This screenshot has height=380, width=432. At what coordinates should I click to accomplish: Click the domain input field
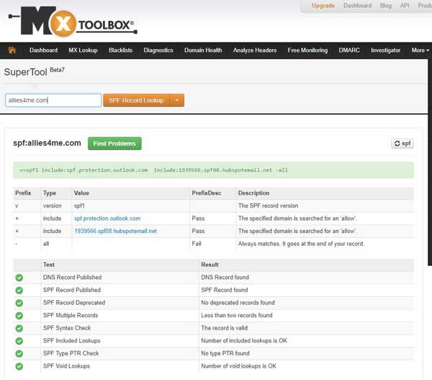[53, 100]
